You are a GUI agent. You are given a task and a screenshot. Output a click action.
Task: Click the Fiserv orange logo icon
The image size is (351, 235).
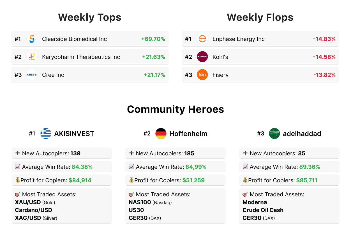pyautogui.click(x=202, y=75)
